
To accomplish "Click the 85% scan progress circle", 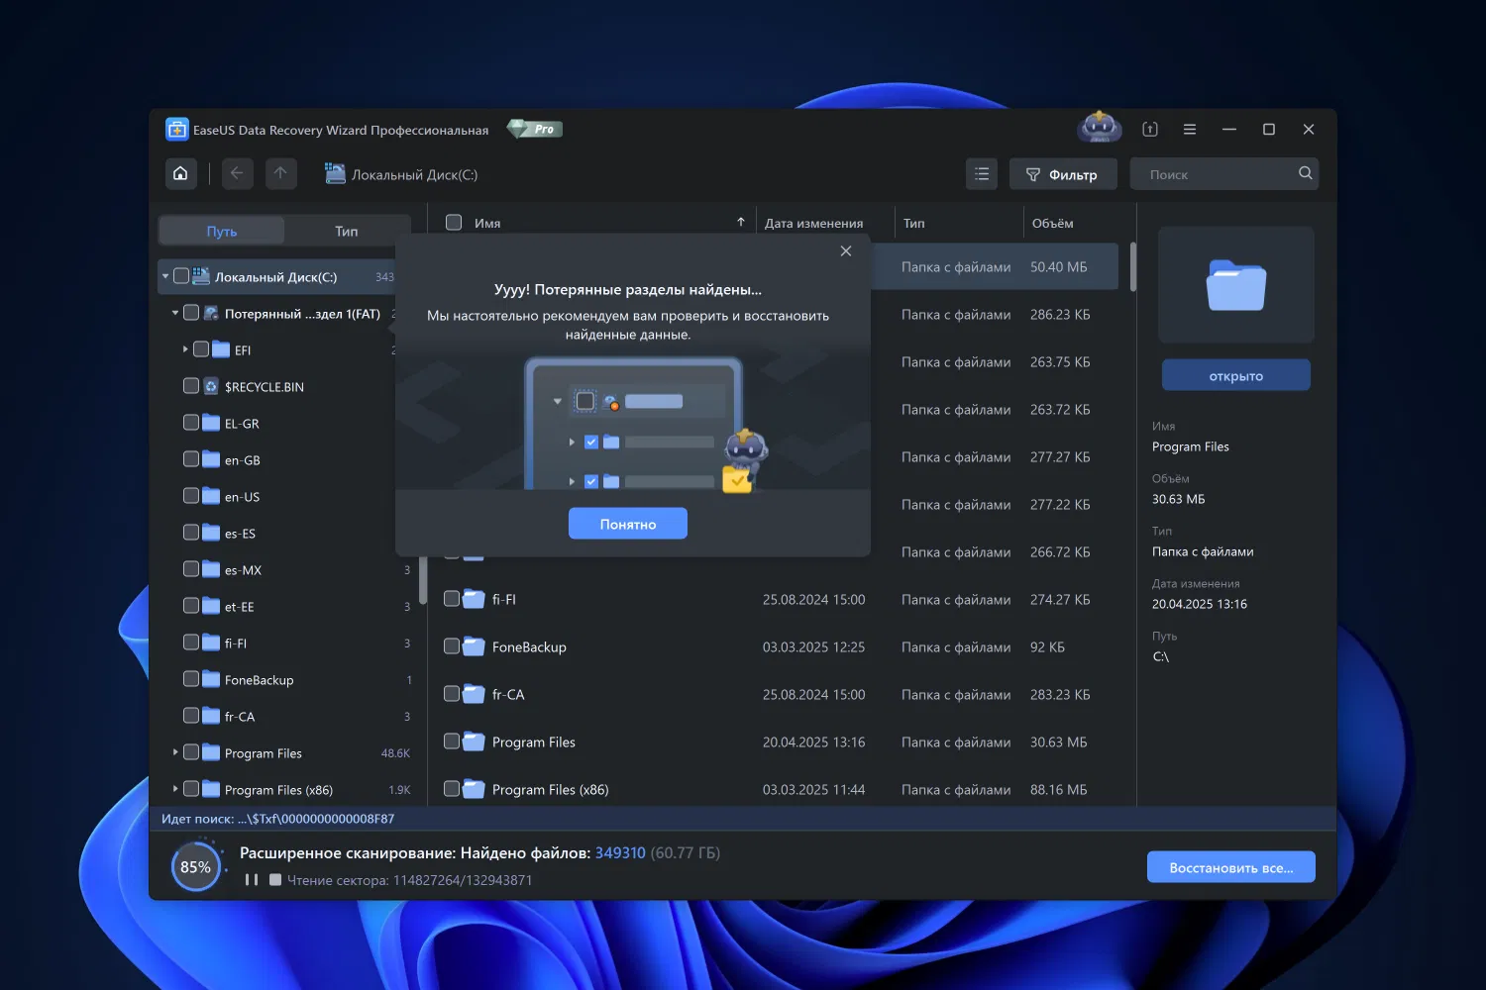I will pyautogui.click(x=196, y=867).
